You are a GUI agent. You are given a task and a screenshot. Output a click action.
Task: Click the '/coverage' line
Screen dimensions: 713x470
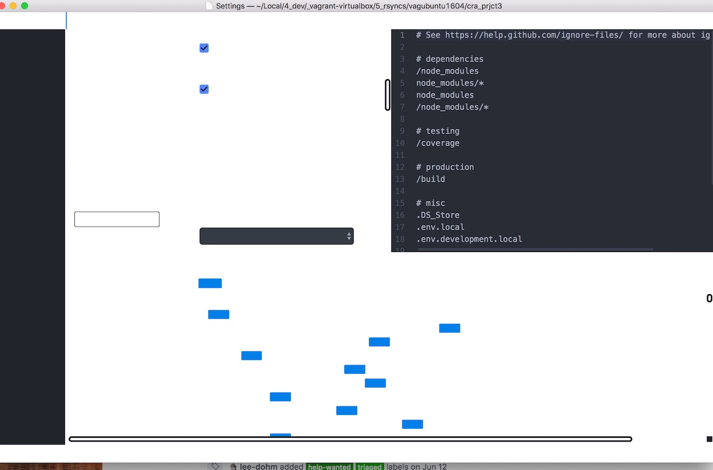tap(437, 143)
